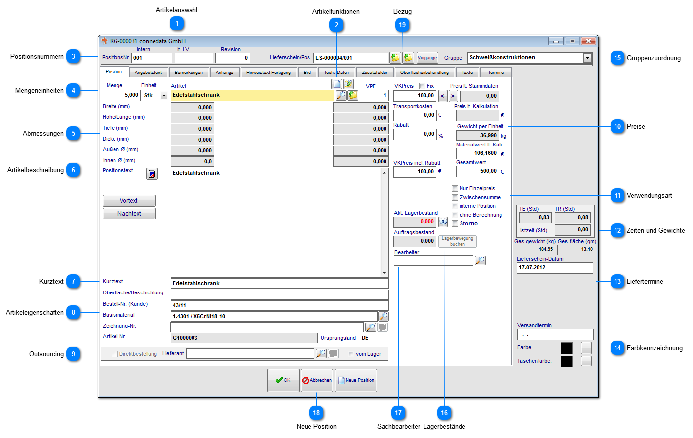Search articles with magnifier next to Edelstahlschrank

pyautogui.click(x=341, y=95)
